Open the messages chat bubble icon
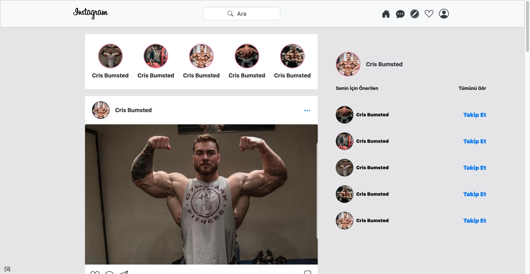530x274 pixels. pyautogui.click(x=400, y=14)
